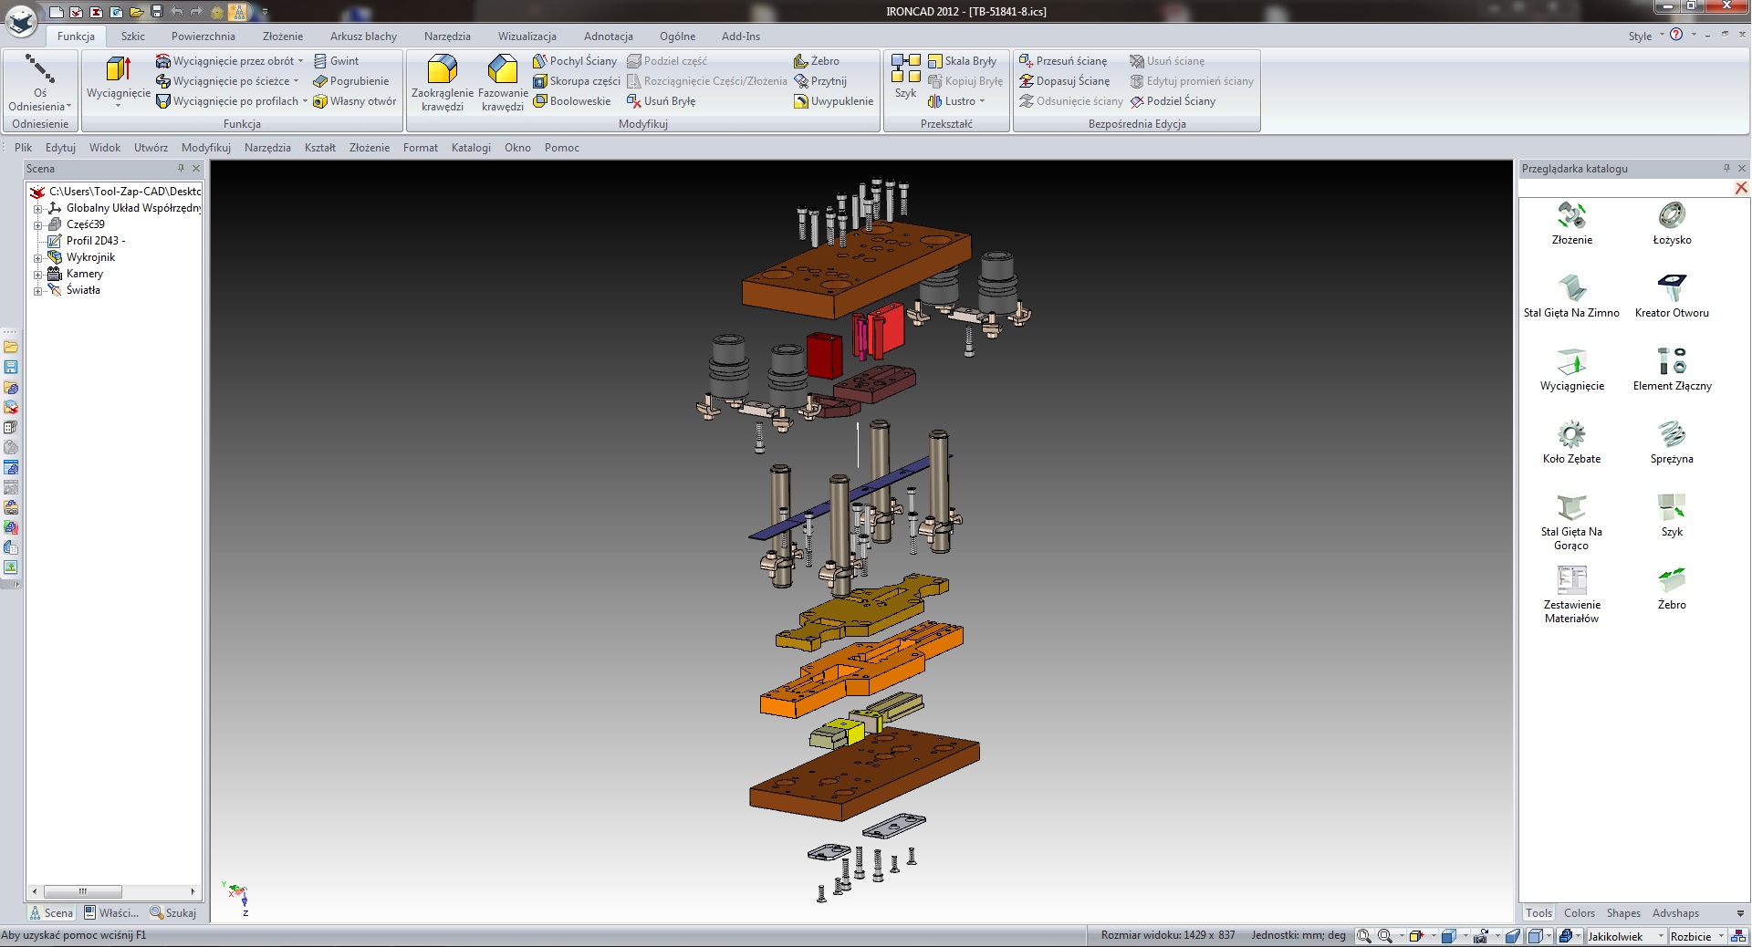Click Podziel Ściany tool
1752x947 pixels.
coord(1173,101)
